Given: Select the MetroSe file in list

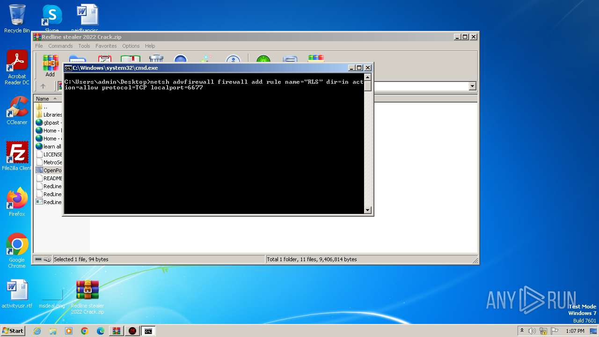Looking at the screenshot, I should 49,162.
